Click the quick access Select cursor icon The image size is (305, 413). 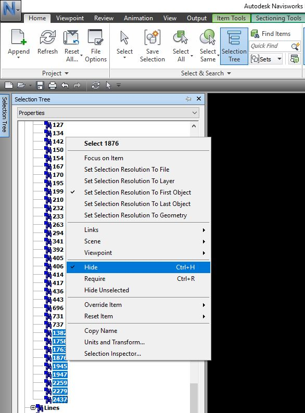pos(108,85)
